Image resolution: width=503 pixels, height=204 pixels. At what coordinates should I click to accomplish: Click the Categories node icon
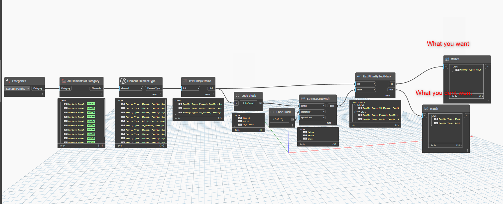8,81
